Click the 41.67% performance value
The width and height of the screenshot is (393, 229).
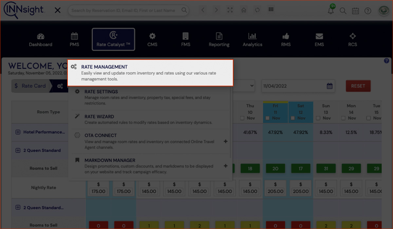250,132
